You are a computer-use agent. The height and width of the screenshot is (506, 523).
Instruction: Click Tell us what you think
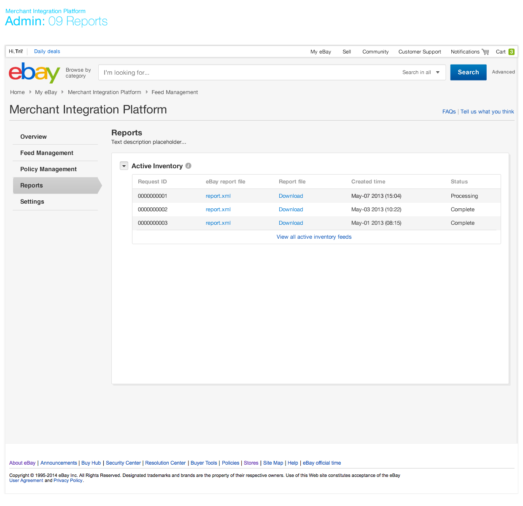(487, 112)
